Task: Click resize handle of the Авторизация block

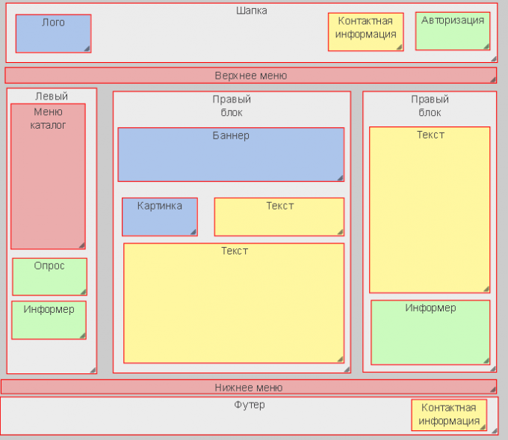Action: (x=486, y=46)
